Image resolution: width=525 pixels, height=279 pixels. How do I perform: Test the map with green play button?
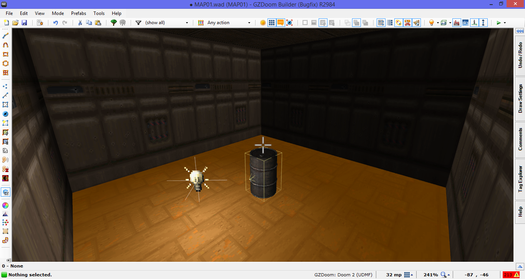point(498,23)
